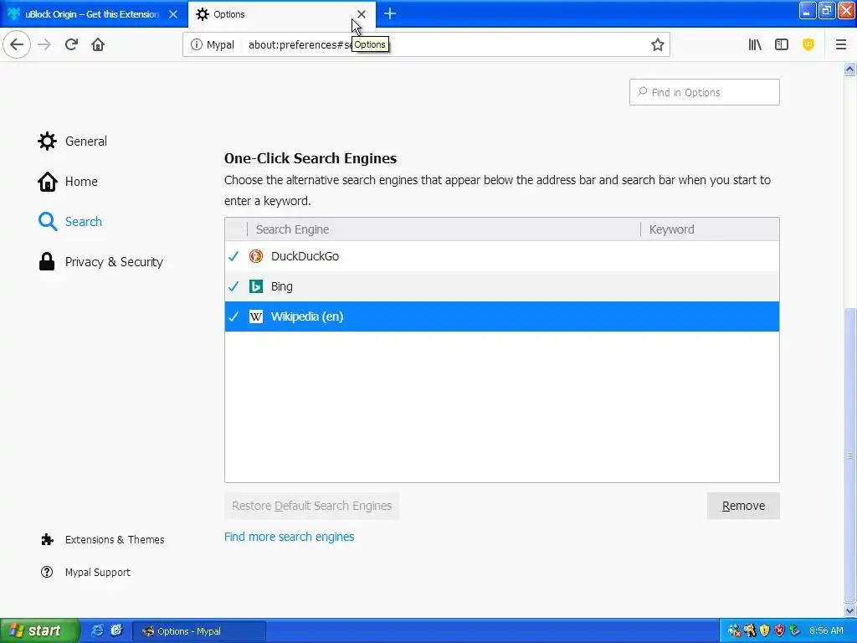
Task: Click the DuckDuckGo logo icon
Action: 256,256
